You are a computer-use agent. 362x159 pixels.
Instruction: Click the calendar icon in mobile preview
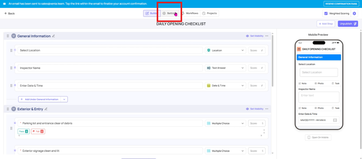coord(335,120)
